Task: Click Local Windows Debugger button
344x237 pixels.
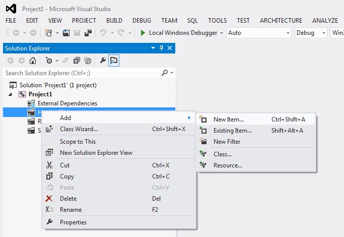Action: (x=179, y=33)
